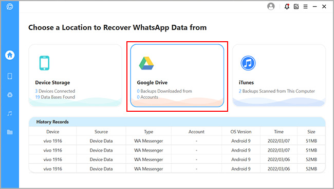334x189 pixels.
Task: Open the user account profile icon
Action: (x=271, y=6)
